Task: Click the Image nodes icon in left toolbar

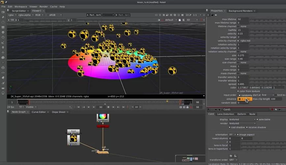Action: (x=3, y=12)
